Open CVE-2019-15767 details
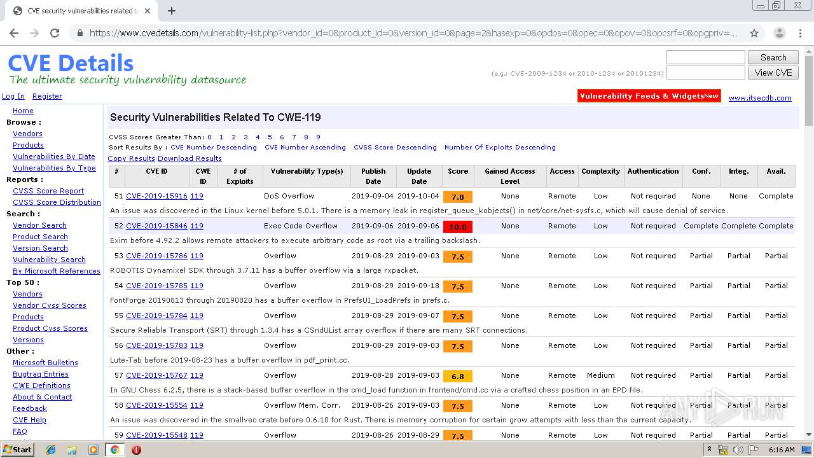The height and width of the screenshot is (458, 814). (x=156, y=375)
